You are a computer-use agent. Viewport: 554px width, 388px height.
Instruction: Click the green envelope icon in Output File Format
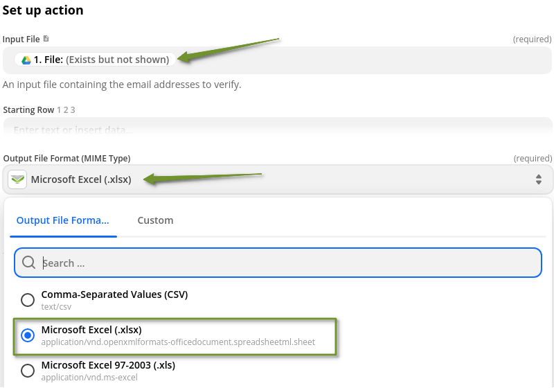tap(17, 180)
